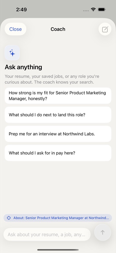Viewport: 116px width, 253px height.
Task: Tap the battery indicator icon
Action: [x=102, y=10]
